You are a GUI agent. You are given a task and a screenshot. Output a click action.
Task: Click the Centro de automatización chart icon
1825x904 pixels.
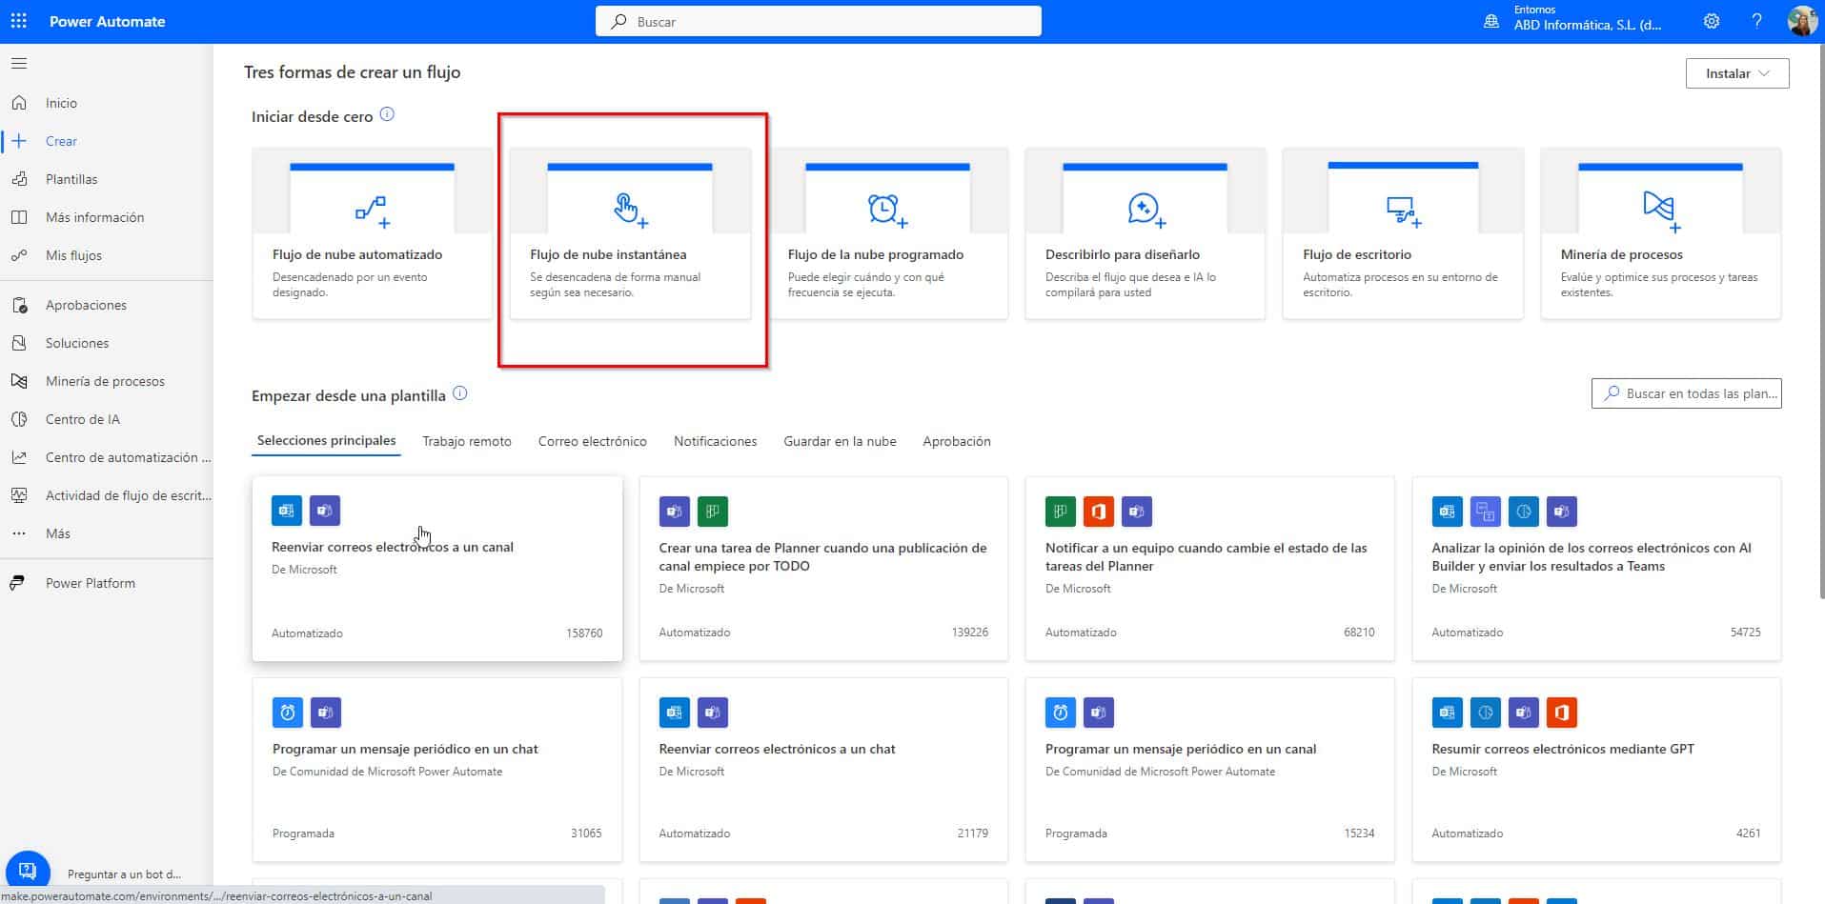(19, 457)
